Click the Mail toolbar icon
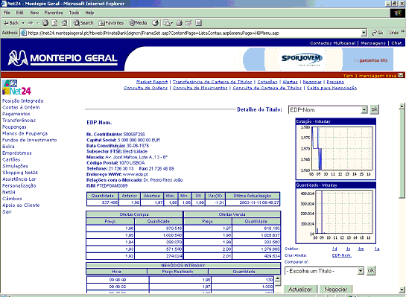406x297 pixels. pos(166,23)
